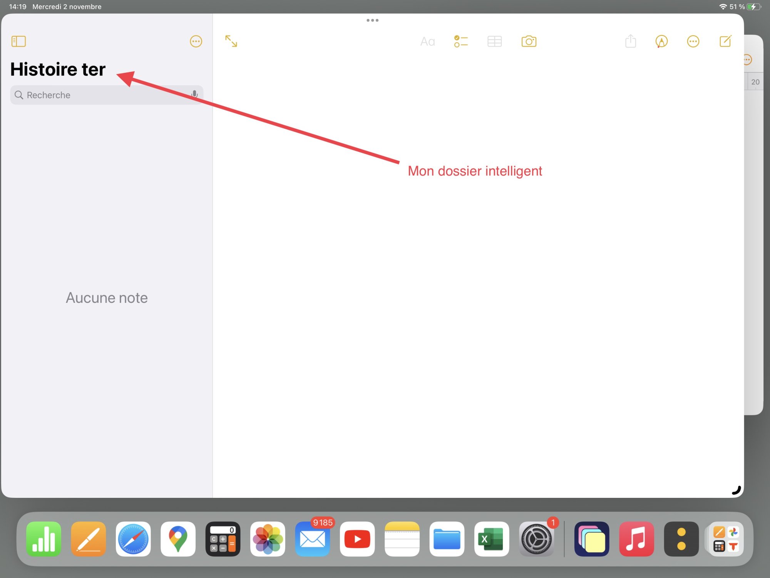The width and height of the screenshot is (770, 578).
Task: Launch Excel from the dock
Action: (492, 539)
